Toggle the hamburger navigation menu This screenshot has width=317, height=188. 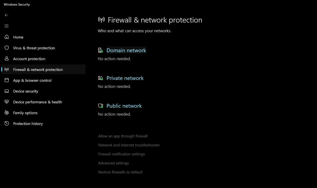tap(7, 26)
